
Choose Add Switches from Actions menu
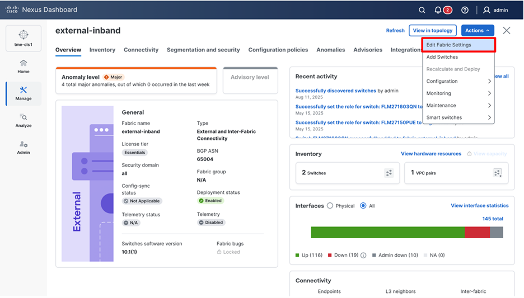point(458,57)
